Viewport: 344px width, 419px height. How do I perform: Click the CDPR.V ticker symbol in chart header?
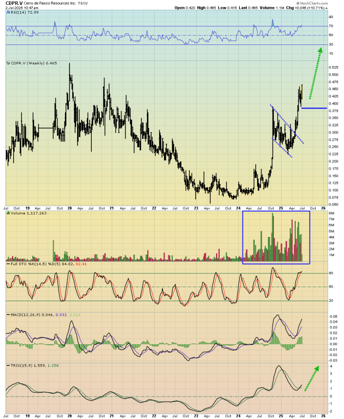coord(14,3)
